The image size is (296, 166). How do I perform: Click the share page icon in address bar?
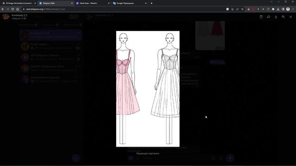click(x=237, y=9)
